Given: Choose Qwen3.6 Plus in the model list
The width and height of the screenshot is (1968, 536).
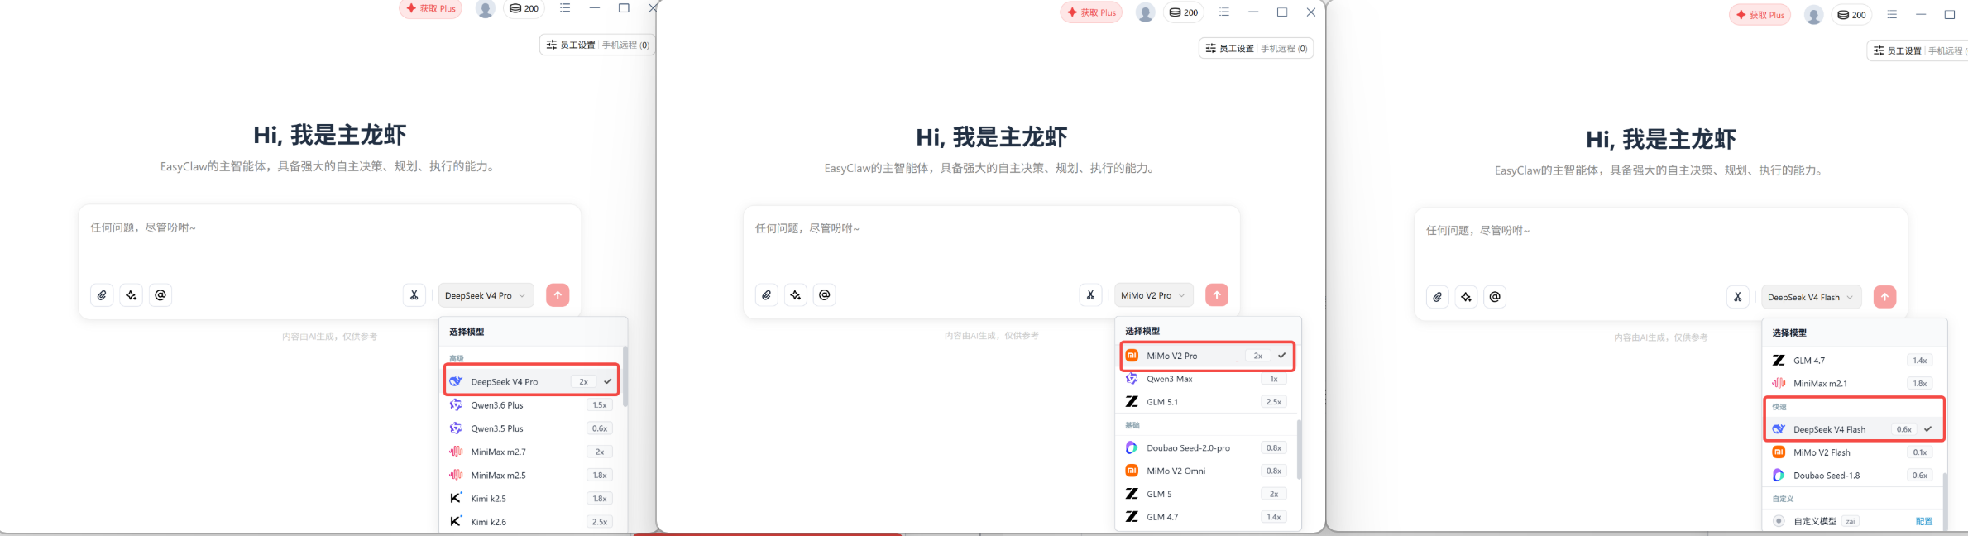Looking at the screenshot, I should coord(531,405).
